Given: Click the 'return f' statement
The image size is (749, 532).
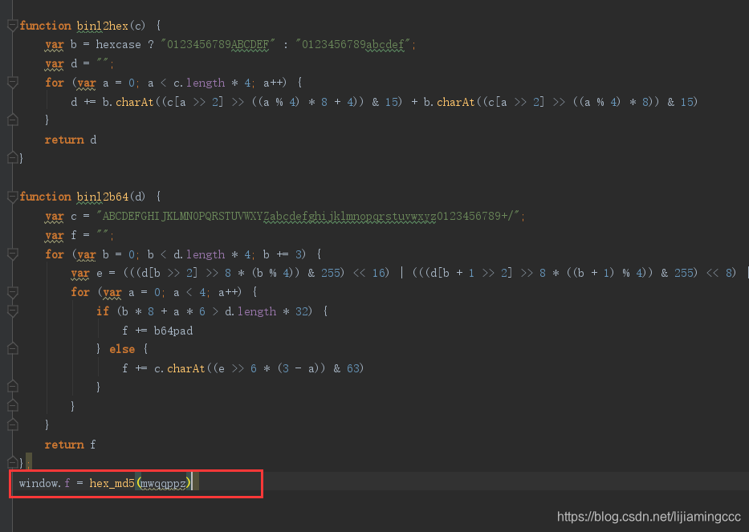Looking at the screenshot, I should 70,445.
